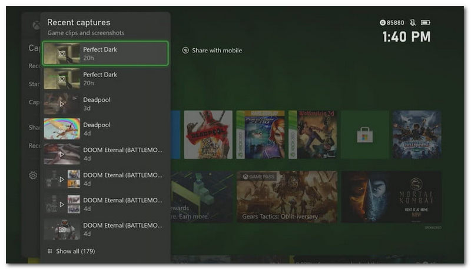
Task: Click the Recent captures heading
Action: point(79,22)
